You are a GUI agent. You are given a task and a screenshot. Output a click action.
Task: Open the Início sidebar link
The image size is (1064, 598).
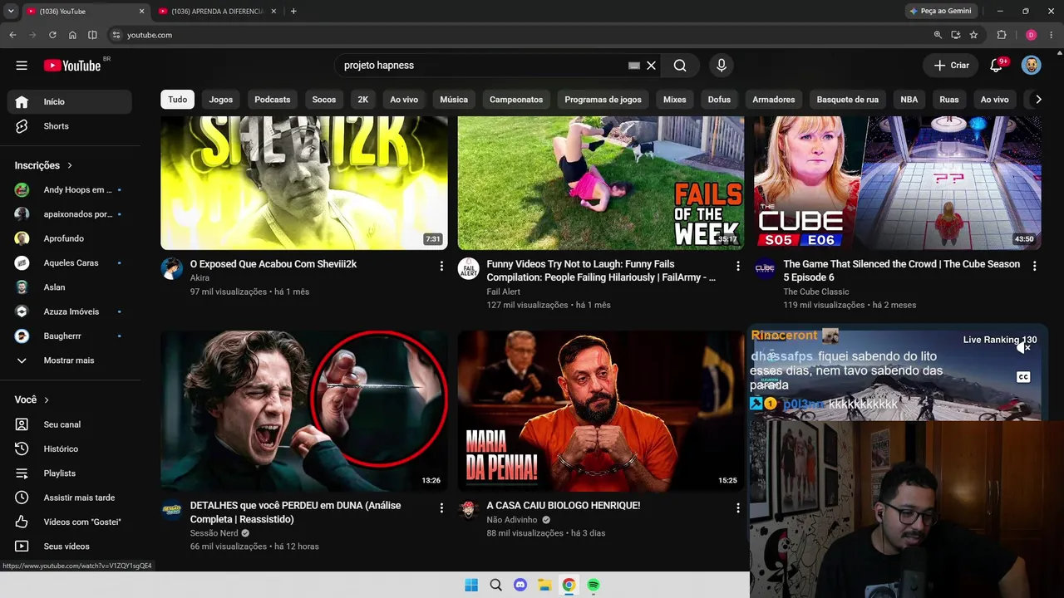pos(69,102)
